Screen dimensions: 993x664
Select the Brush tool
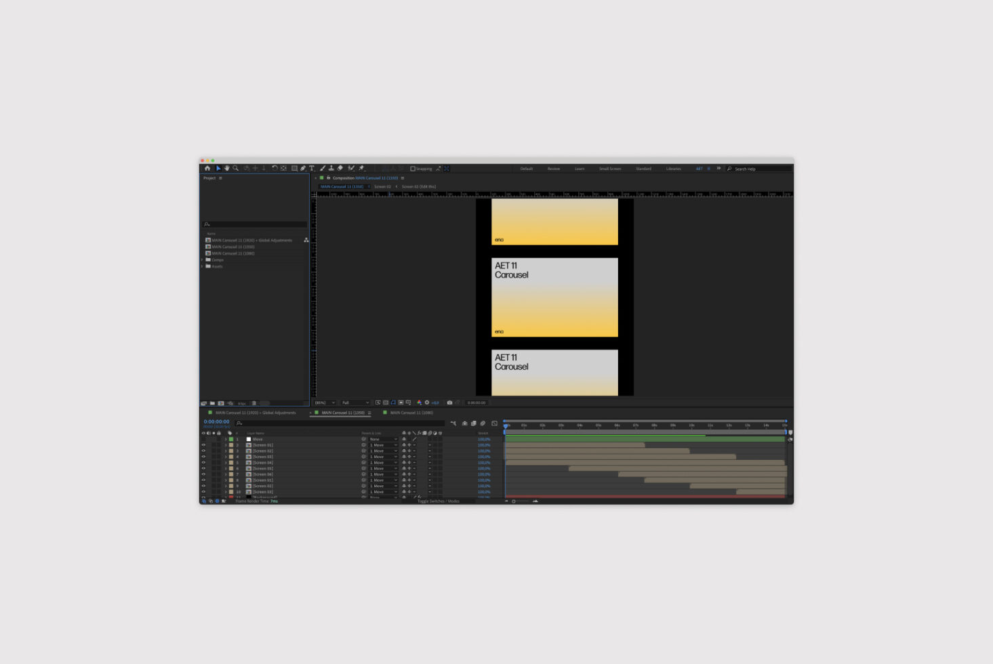click(x=323, y=168)
